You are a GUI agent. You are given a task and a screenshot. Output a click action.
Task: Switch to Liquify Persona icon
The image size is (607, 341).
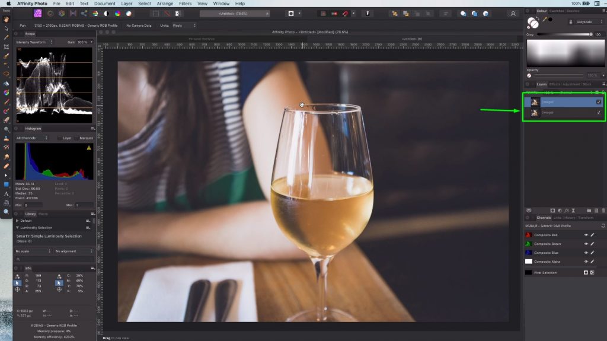pos(50,14)
